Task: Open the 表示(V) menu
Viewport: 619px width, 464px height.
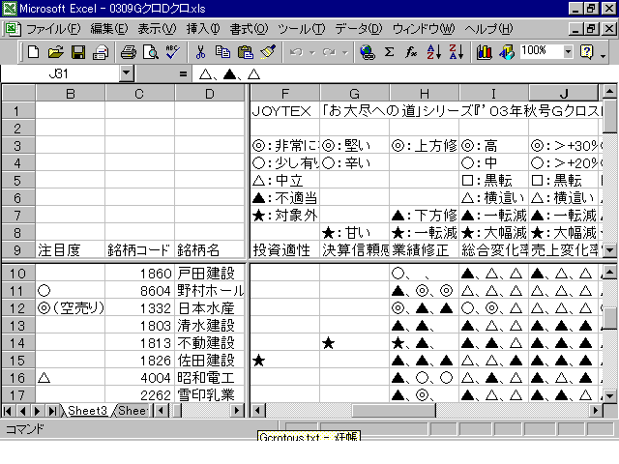Action: tap(157, 29)
